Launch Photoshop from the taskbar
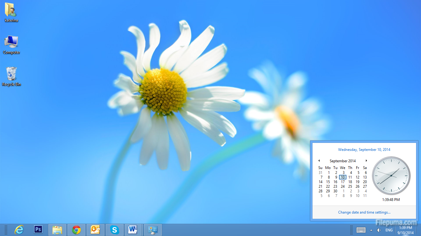 [x=38, y=230]
